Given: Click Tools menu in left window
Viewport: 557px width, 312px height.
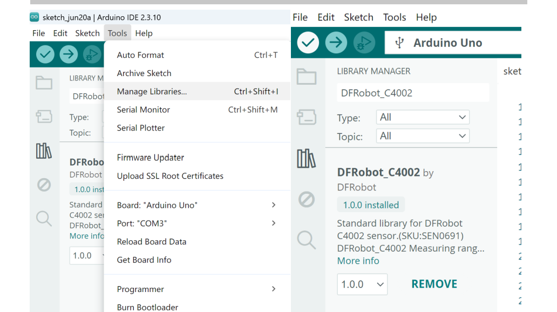Looking at the screenshot, I should tap(117, 33).
